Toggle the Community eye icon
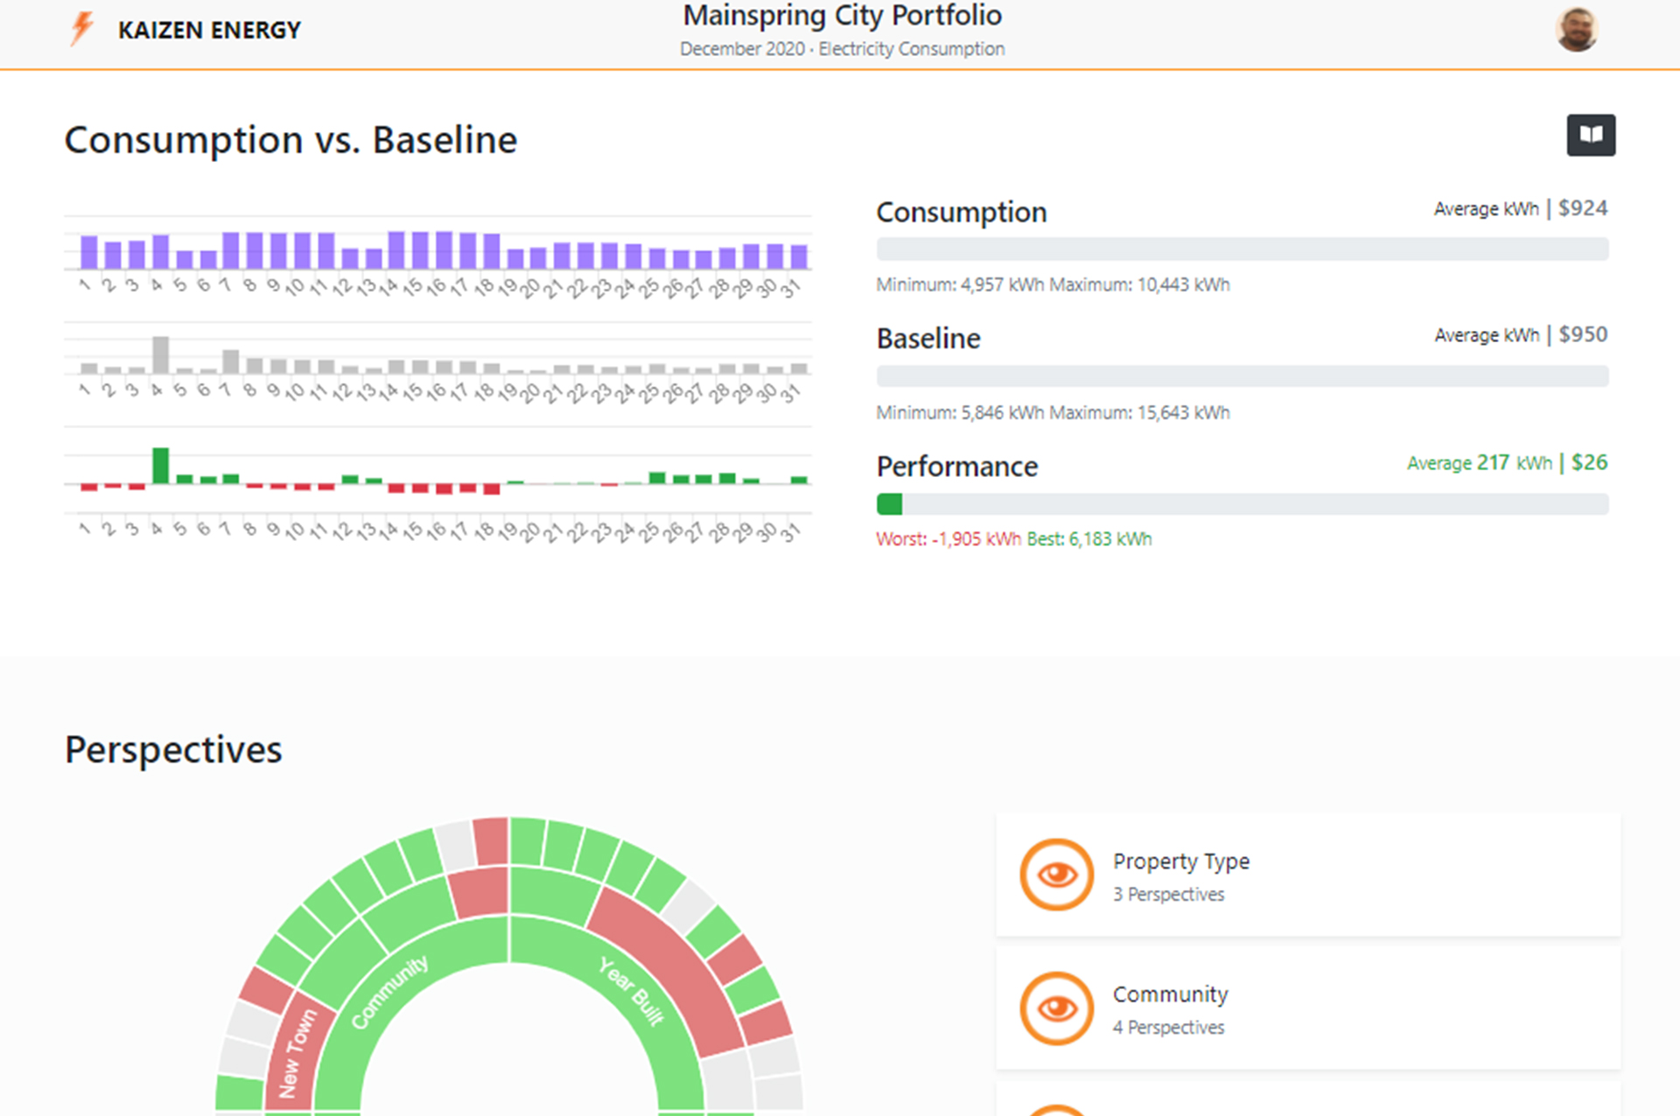 1056,1008
